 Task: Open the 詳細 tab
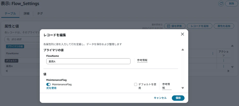[26, 13]
